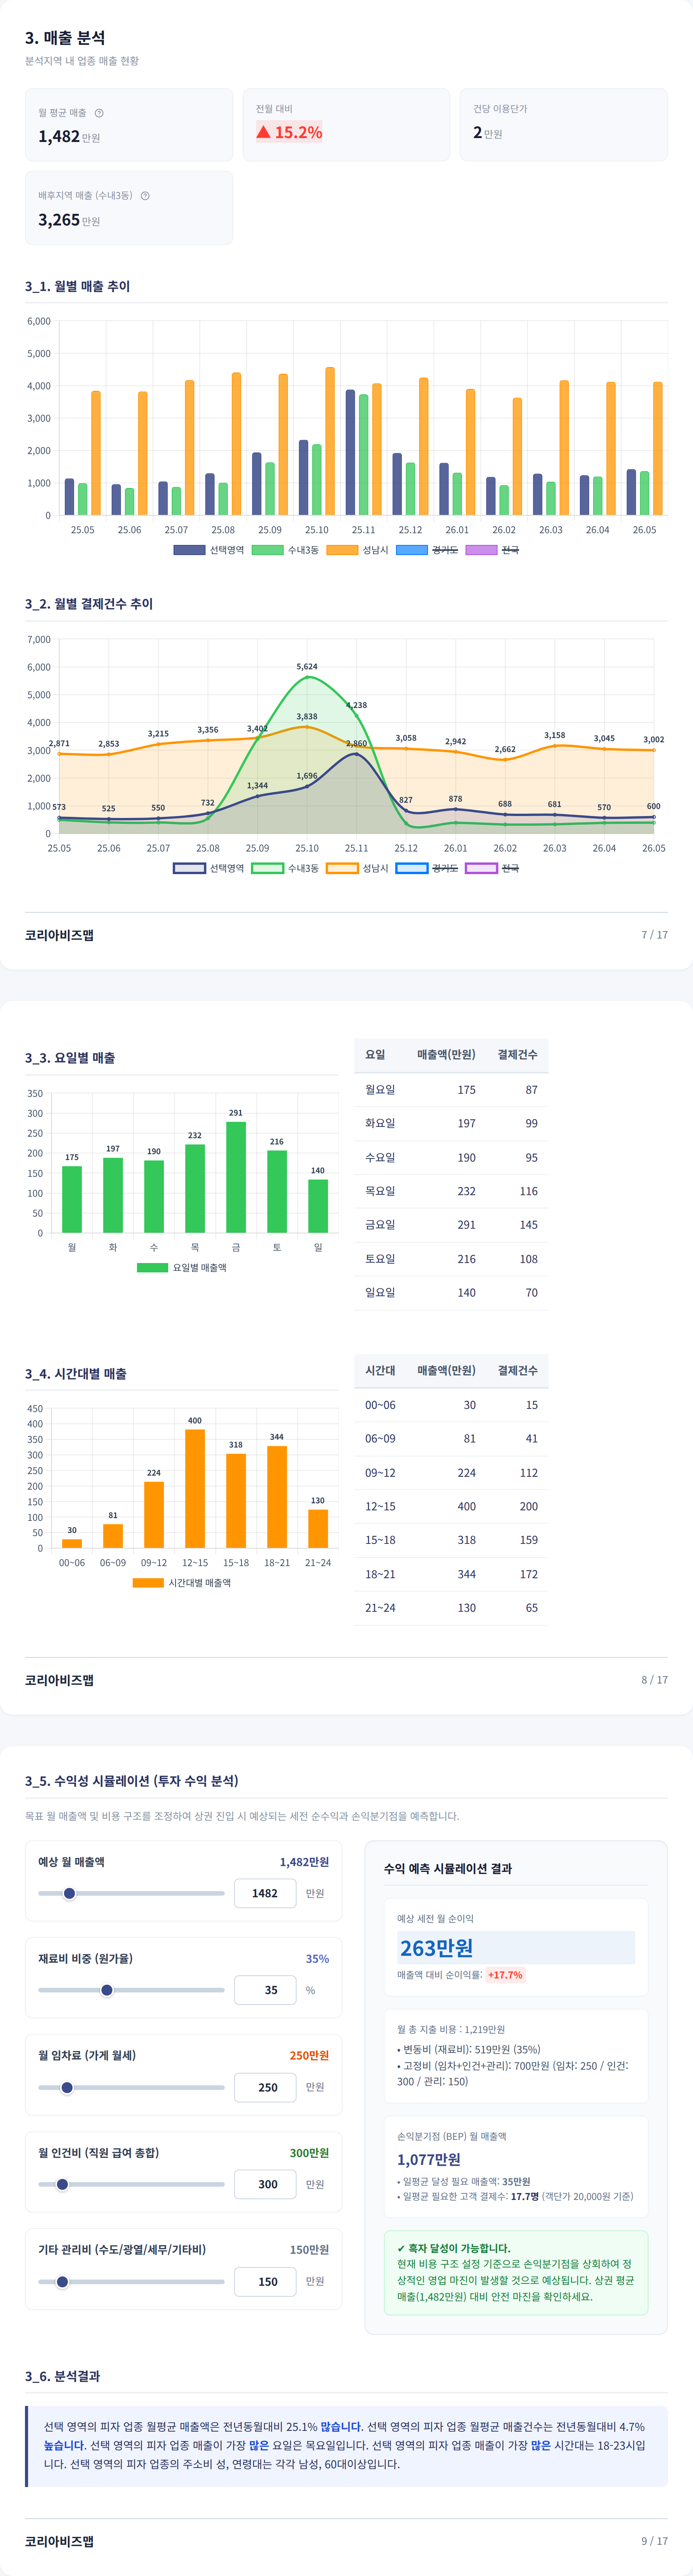Click the 토요일 row label
The width and height of the screenshot is (693, 2576).
pos(380,1259)
